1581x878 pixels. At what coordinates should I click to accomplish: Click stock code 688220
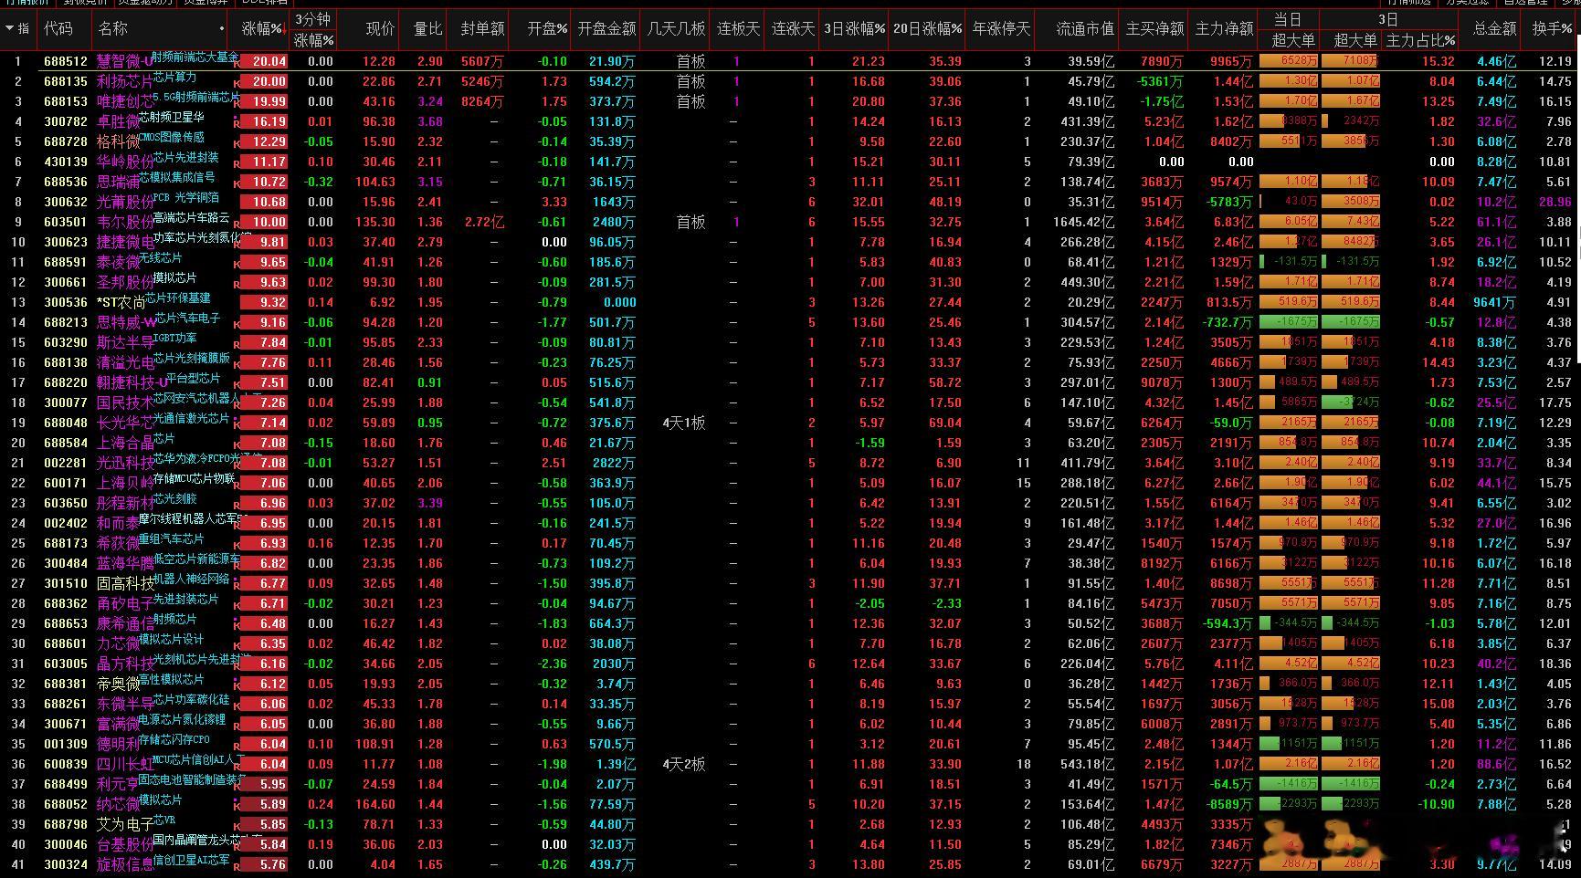pyautogui.click(x=66, y=382)
